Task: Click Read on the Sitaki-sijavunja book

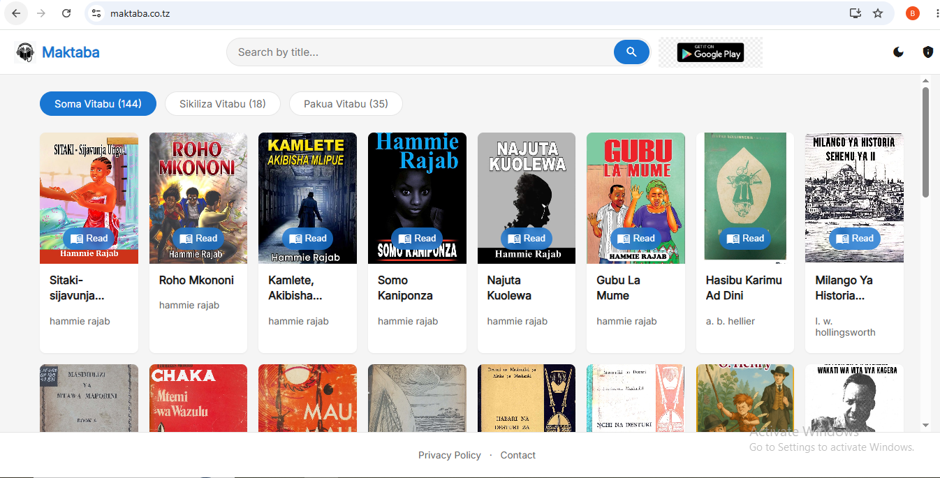Action: tap(89, 239)
